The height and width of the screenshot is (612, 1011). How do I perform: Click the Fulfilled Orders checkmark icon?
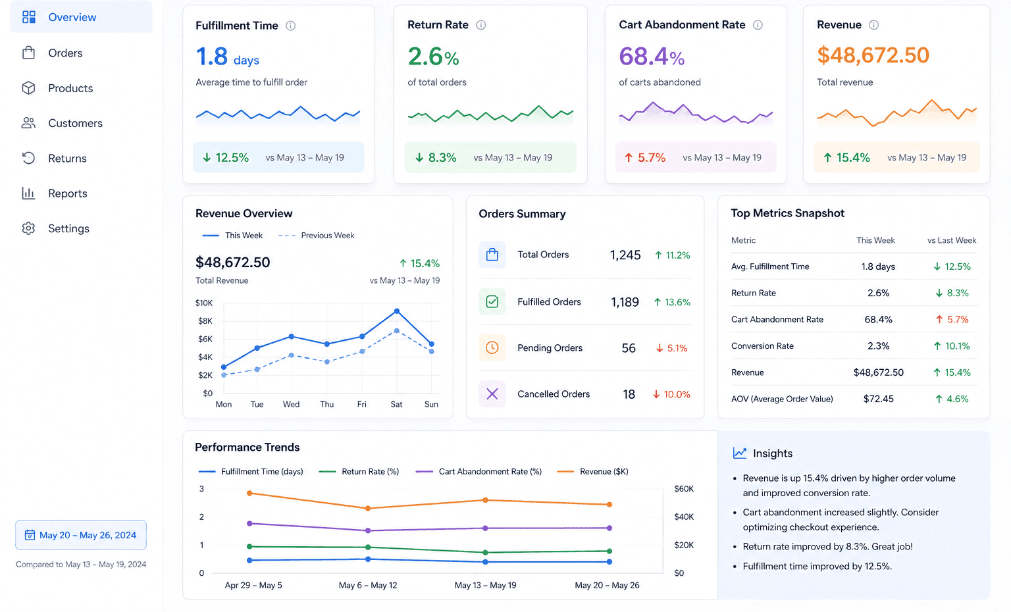coord(492,301)
